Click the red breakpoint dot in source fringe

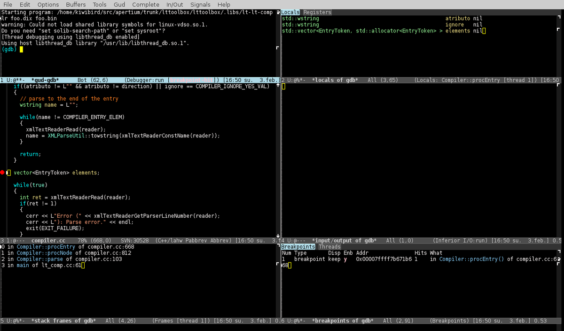(x=3, y=173)
